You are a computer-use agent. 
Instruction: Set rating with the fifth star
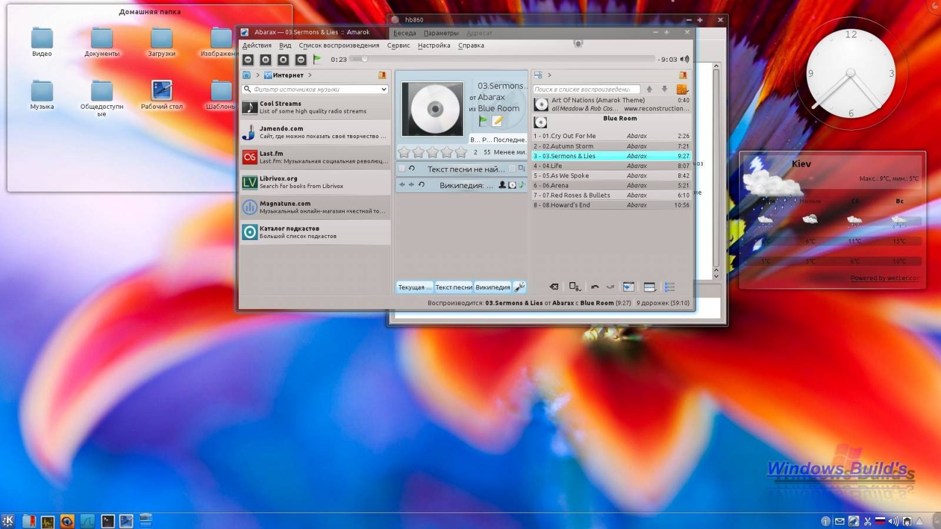click(x=461, y=152)
